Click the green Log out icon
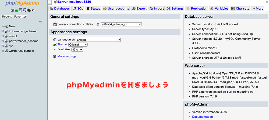The height and width of the screenshot is (120, 269). click(16, 10)
